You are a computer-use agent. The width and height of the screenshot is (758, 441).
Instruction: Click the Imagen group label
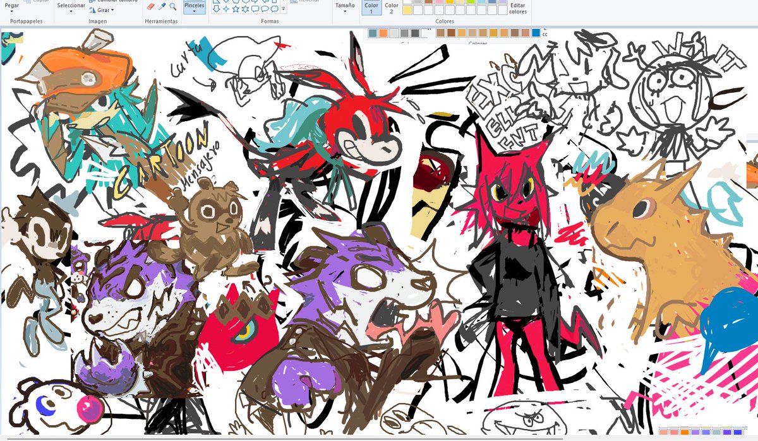coord(97,21)
